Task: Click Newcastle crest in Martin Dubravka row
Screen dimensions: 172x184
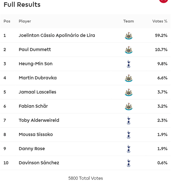Action: 128,78
